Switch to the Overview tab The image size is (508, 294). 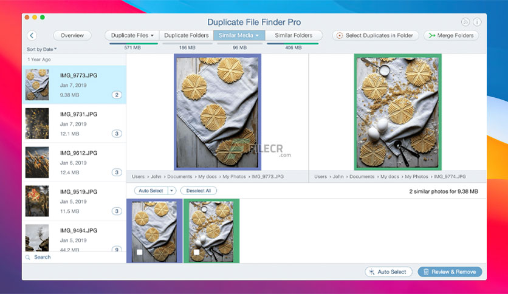point(72,35)
